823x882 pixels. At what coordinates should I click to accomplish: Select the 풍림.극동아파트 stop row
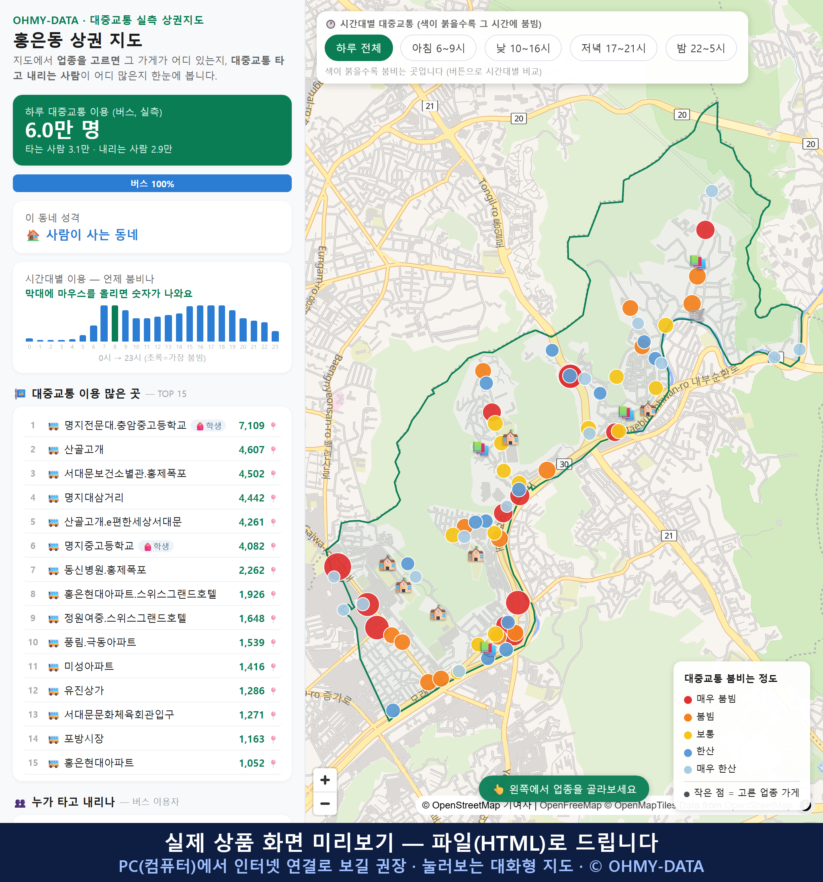[x=152, y=643]
